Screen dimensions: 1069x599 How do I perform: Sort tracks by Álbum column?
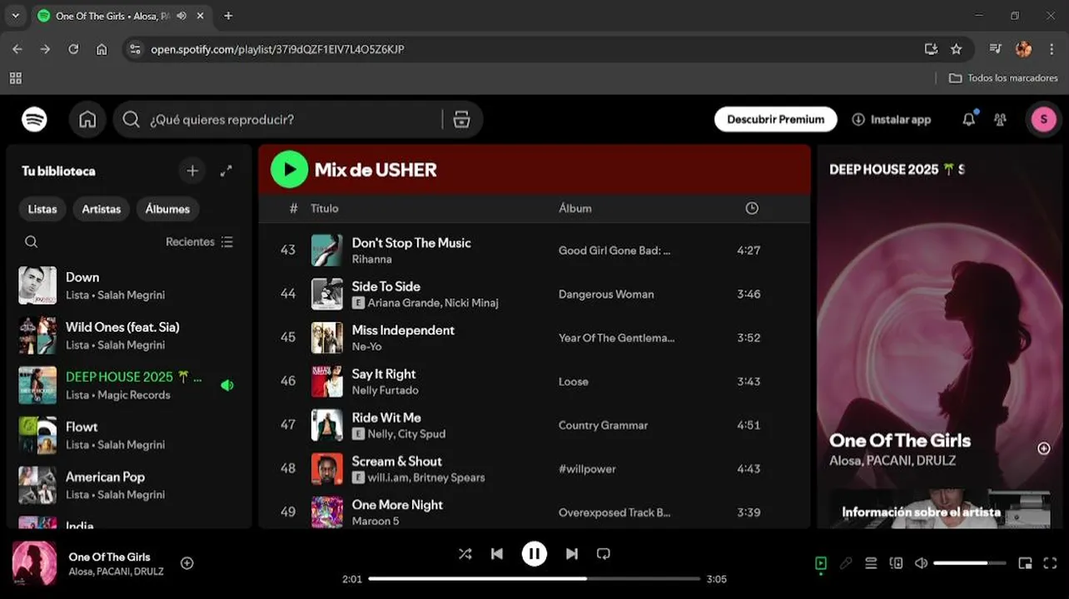pos(575,208)
